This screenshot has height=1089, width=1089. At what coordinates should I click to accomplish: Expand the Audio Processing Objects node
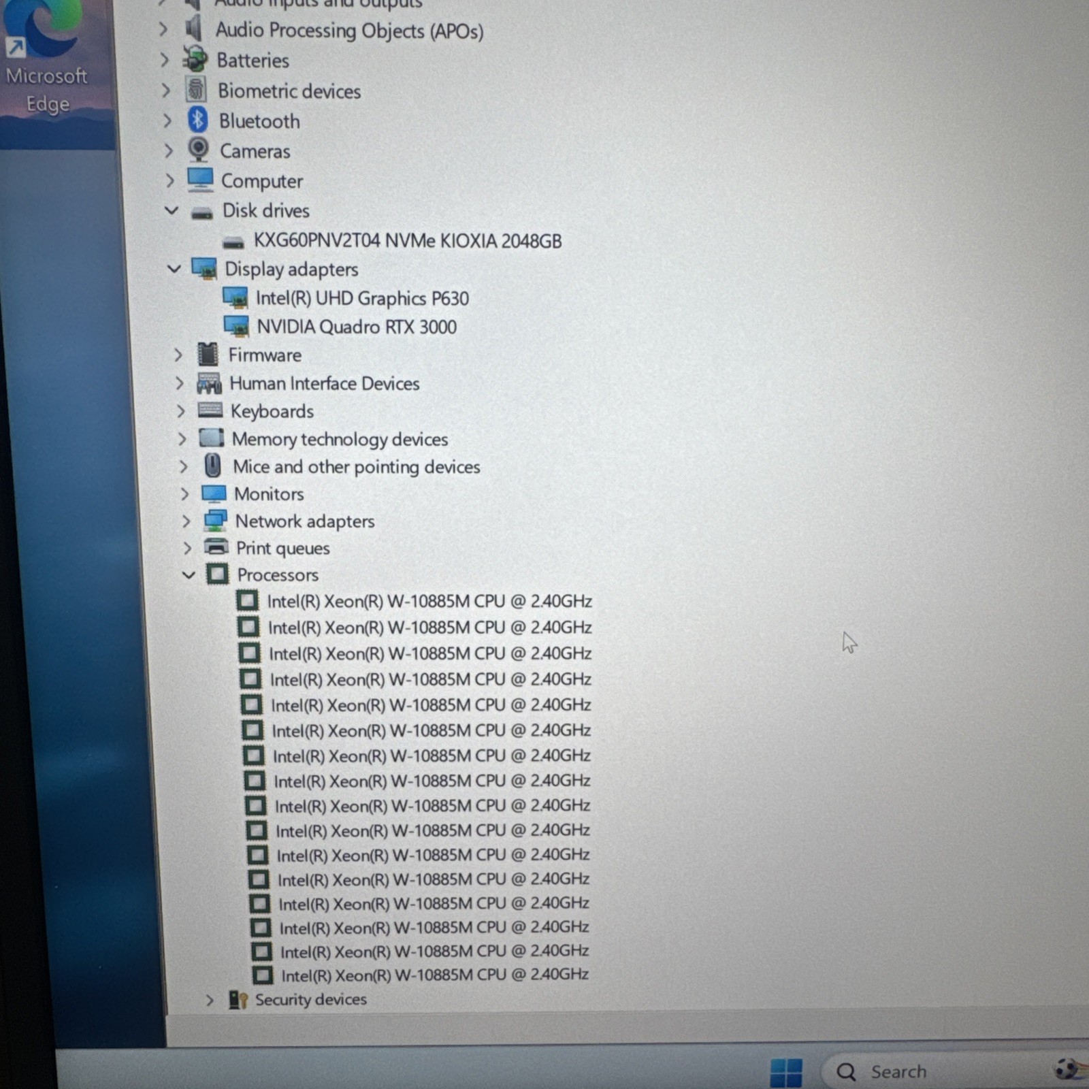(x=163, y=29)
